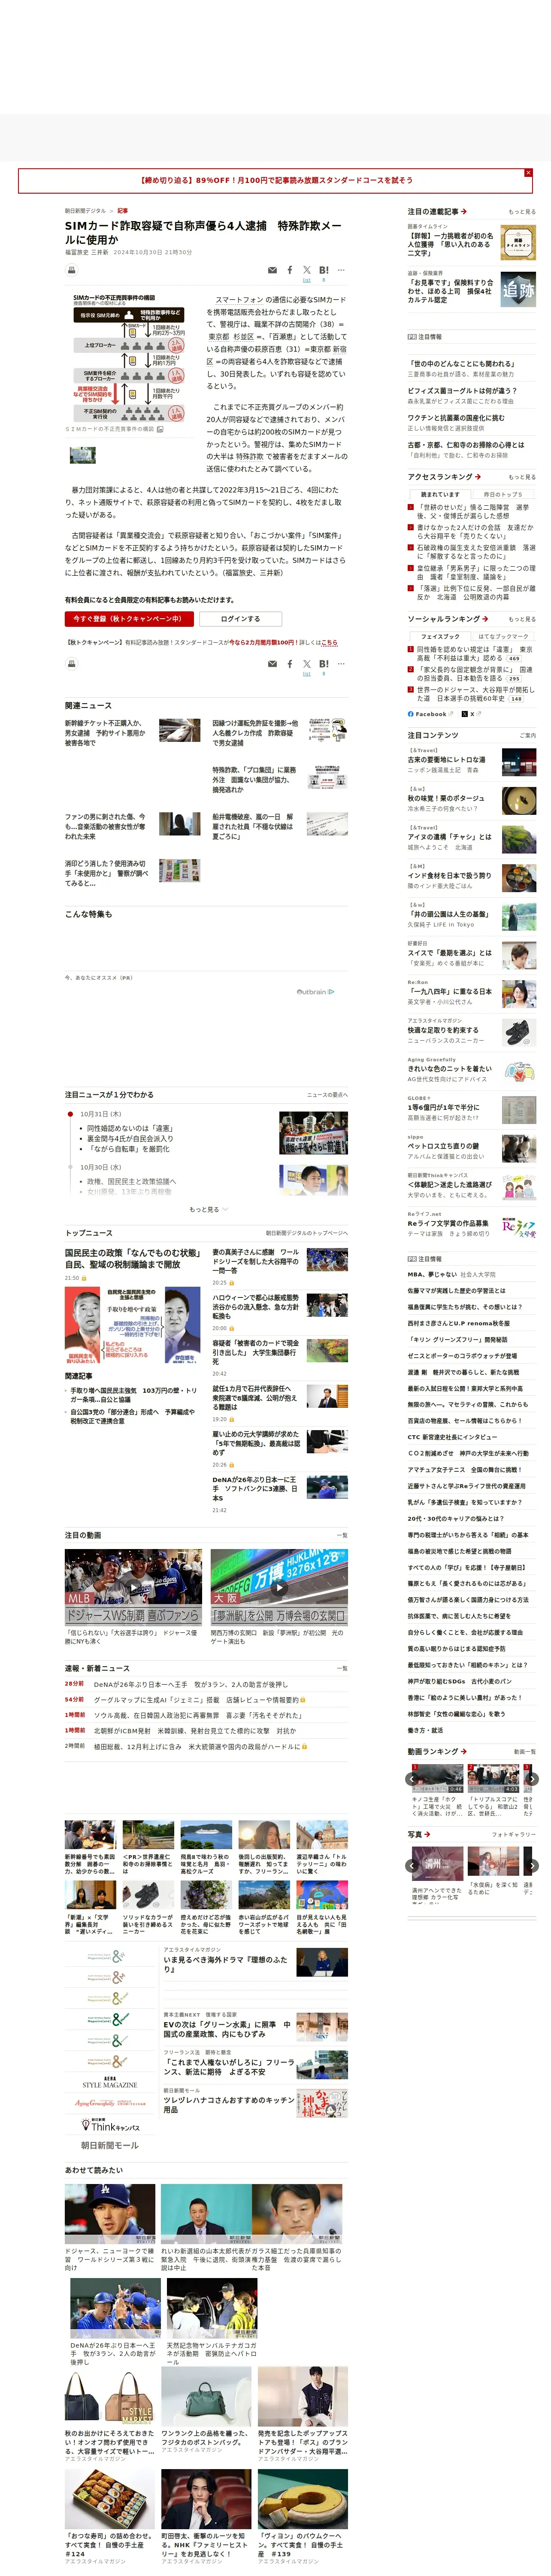Click もっと見る beside アクセスランキング
The height and width of the screenshot is (2576, 551).
[x=521, y=477]
